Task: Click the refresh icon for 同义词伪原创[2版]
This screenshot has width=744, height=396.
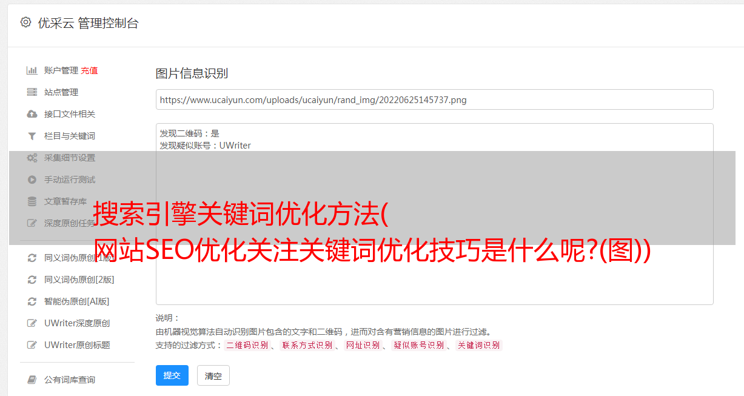Action: pyautogui.click(x=32, y=280)
